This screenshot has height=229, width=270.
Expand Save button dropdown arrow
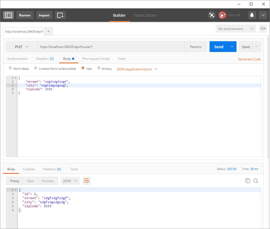pyautogui.click(x=256, y=47)
